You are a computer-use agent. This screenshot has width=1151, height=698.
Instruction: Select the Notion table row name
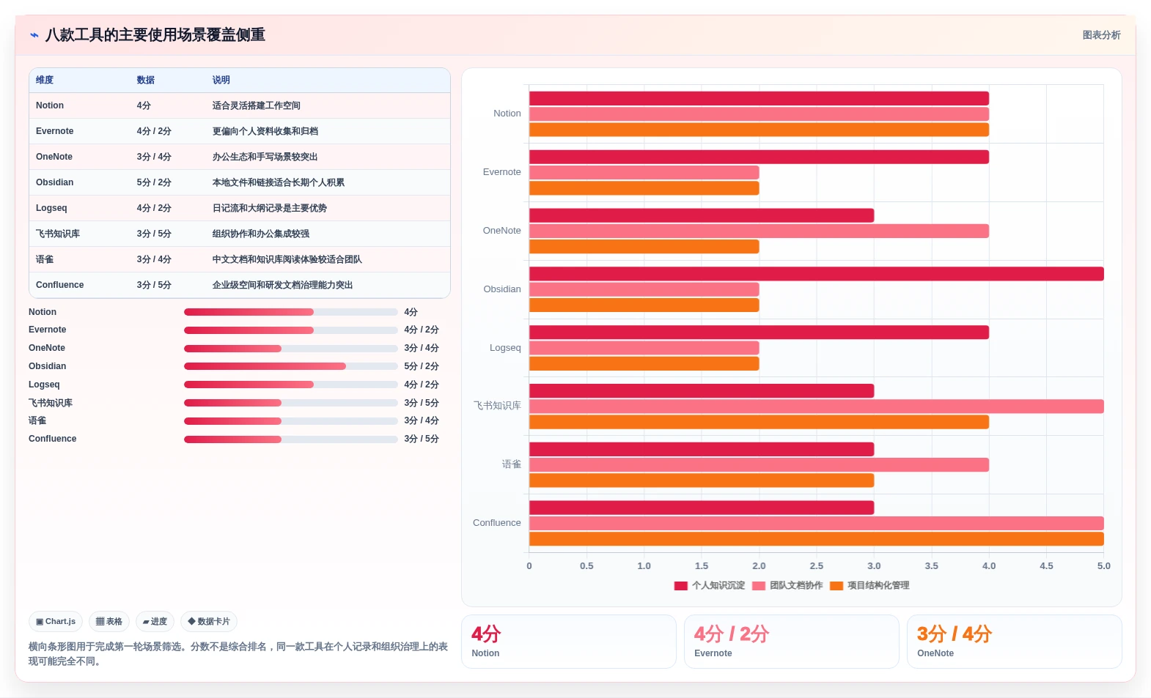tap(50, 105)
